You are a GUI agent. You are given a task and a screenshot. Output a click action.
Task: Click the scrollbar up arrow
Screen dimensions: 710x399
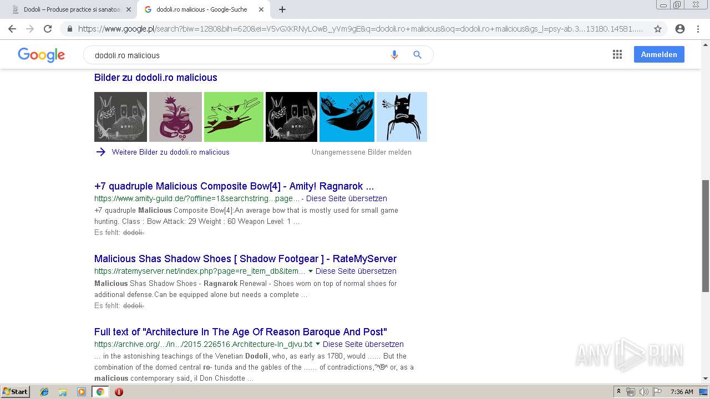coord(706,44)
